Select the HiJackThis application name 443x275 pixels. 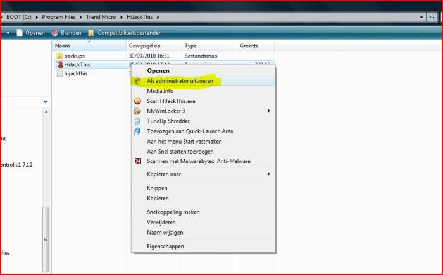point(77,64)
